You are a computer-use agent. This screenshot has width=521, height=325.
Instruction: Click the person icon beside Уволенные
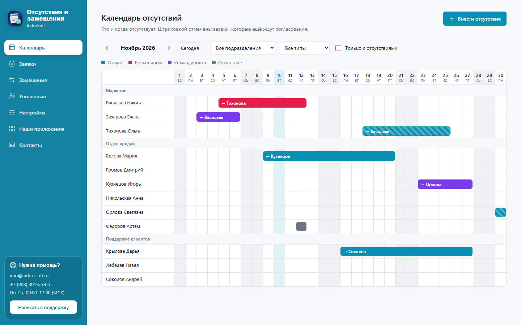point(12,96)
